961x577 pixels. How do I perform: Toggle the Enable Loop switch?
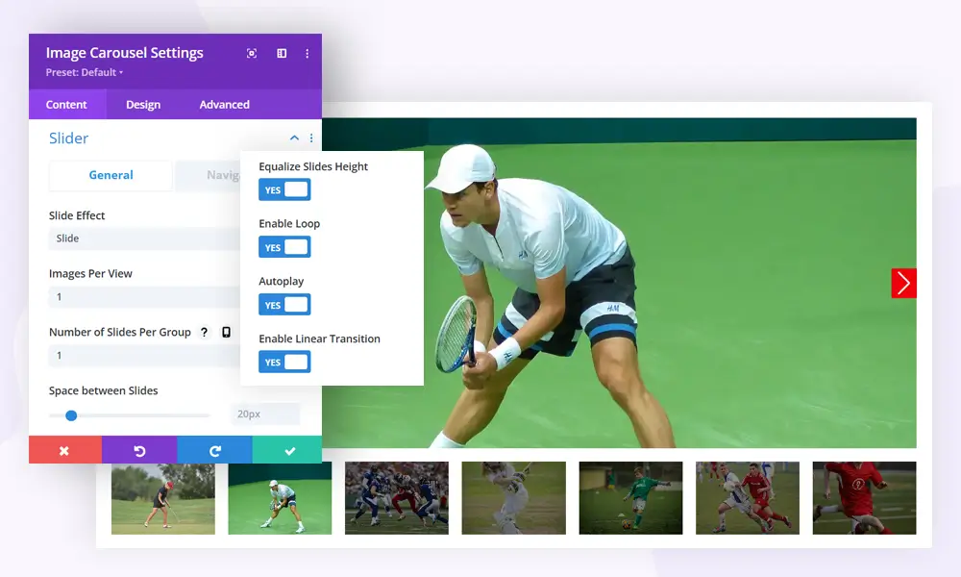click(x=284, y=247)
